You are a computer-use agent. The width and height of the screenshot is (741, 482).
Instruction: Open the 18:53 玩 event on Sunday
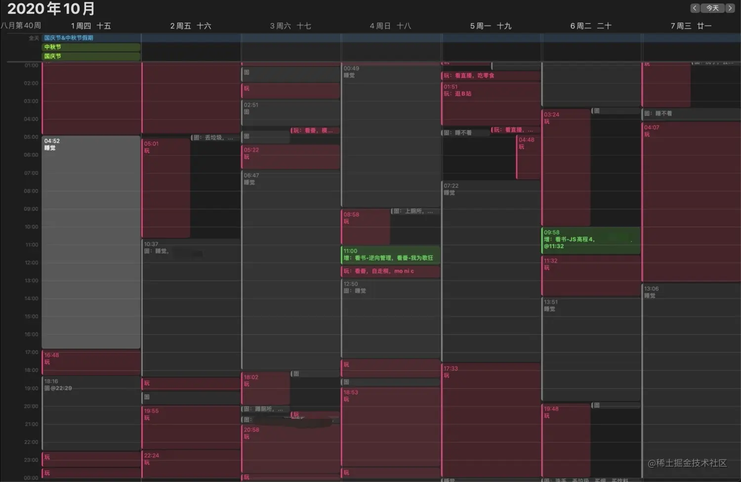[x=390, y=427]
